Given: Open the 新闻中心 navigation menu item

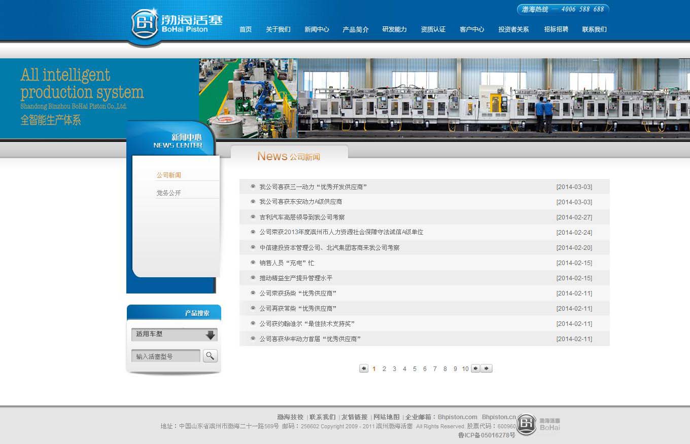Looking at the screenshot, I should click(x=317, y=29).
